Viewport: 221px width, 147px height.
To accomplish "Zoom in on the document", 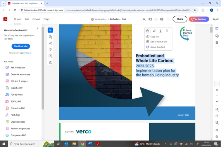I will tap(217, 130).
